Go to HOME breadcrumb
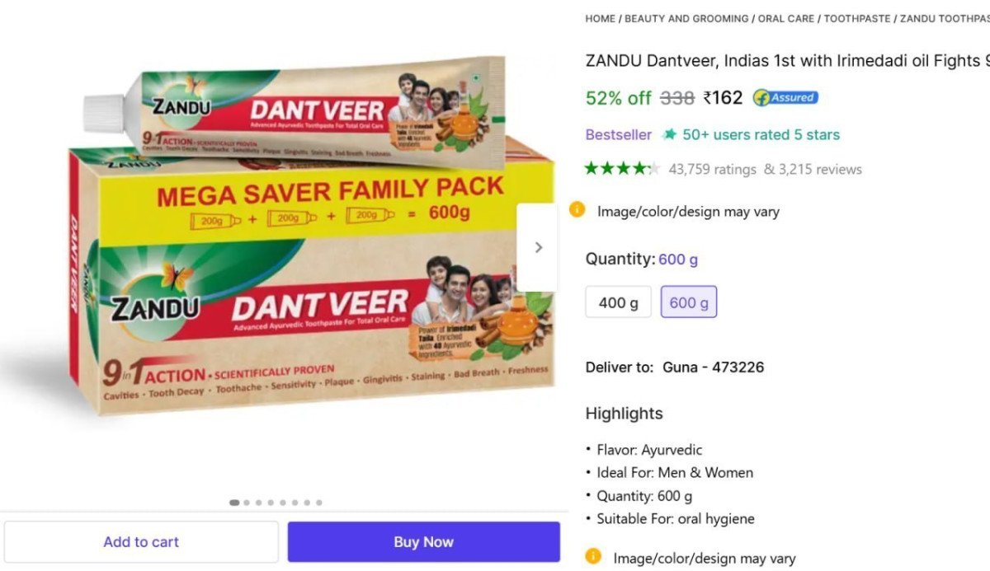This screenshot has width=990, height=571. (x=601, y=18)
